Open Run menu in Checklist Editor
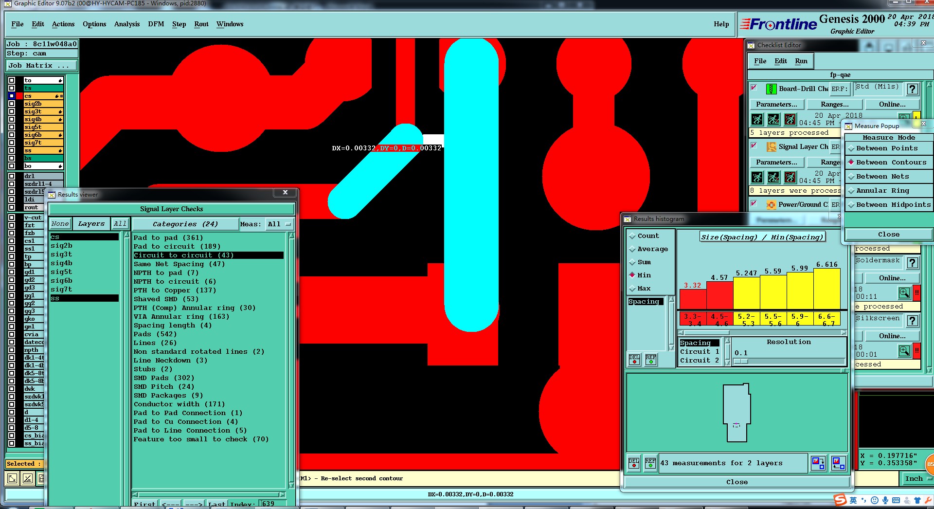This screenshot has width=934, height=509. click(x=801, y=61)
